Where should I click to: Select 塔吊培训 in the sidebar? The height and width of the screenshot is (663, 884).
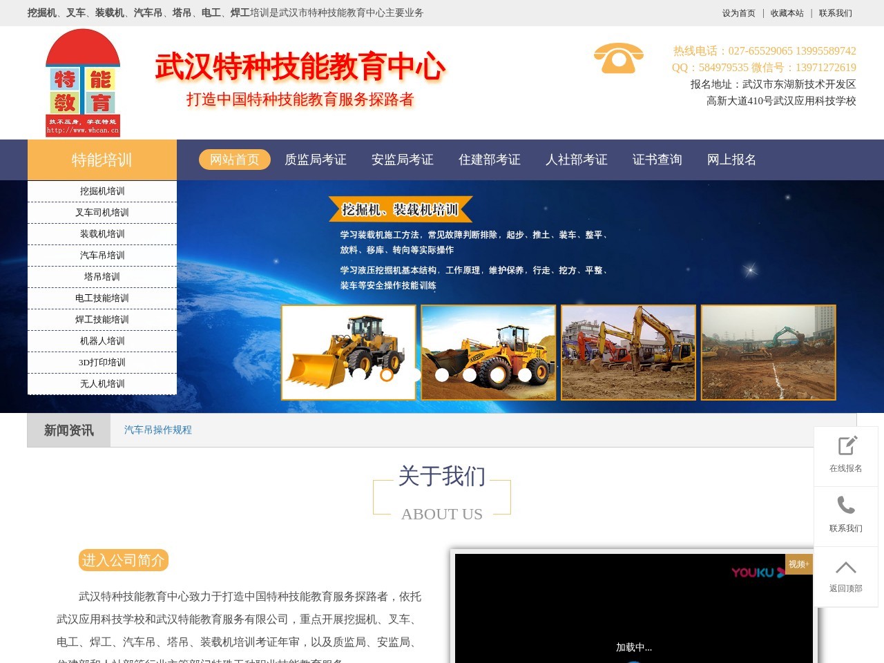pyautogui.click(x=102, y=277)
